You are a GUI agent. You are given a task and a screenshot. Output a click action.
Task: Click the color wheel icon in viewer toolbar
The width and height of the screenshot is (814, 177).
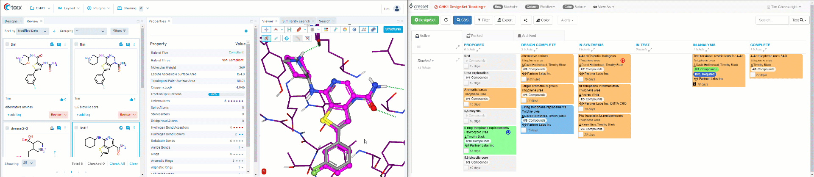point(345,30)
